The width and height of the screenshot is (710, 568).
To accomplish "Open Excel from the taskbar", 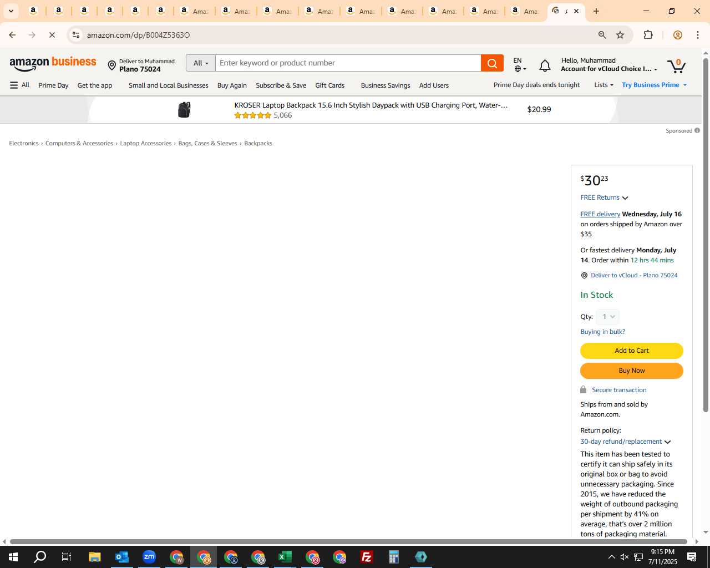I will point(285,557).
